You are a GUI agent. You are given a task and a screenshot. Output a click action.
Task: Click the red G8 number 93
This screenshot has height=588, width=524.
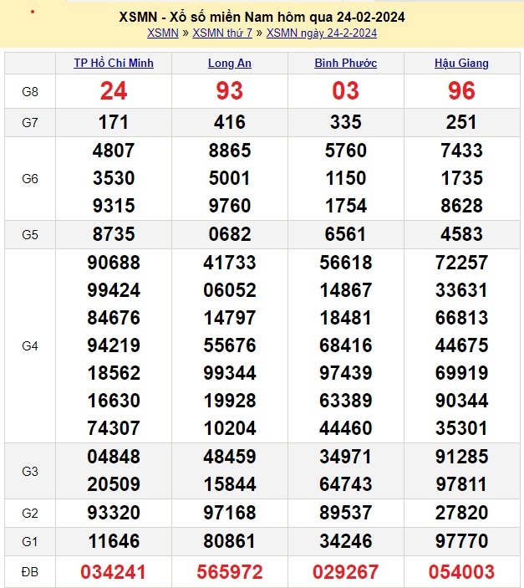point(229,90)
